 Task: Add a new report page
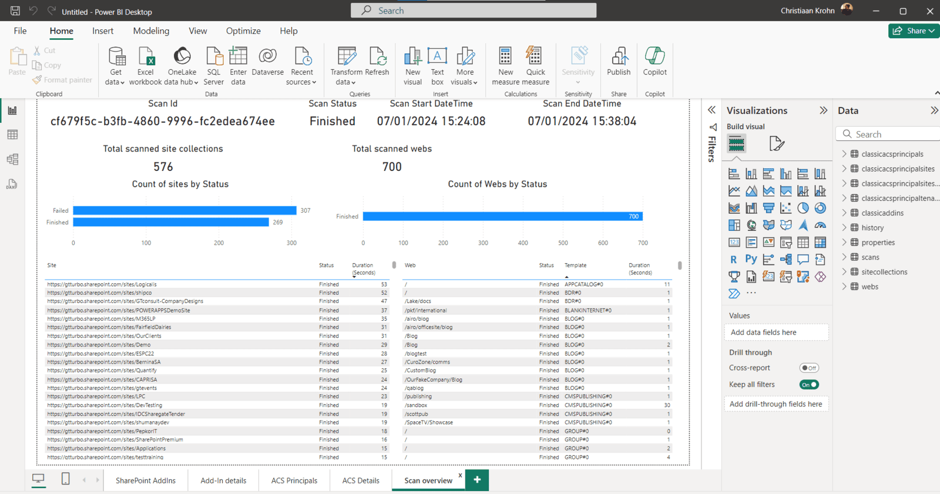pyautogui.click(x=477, y=480)
